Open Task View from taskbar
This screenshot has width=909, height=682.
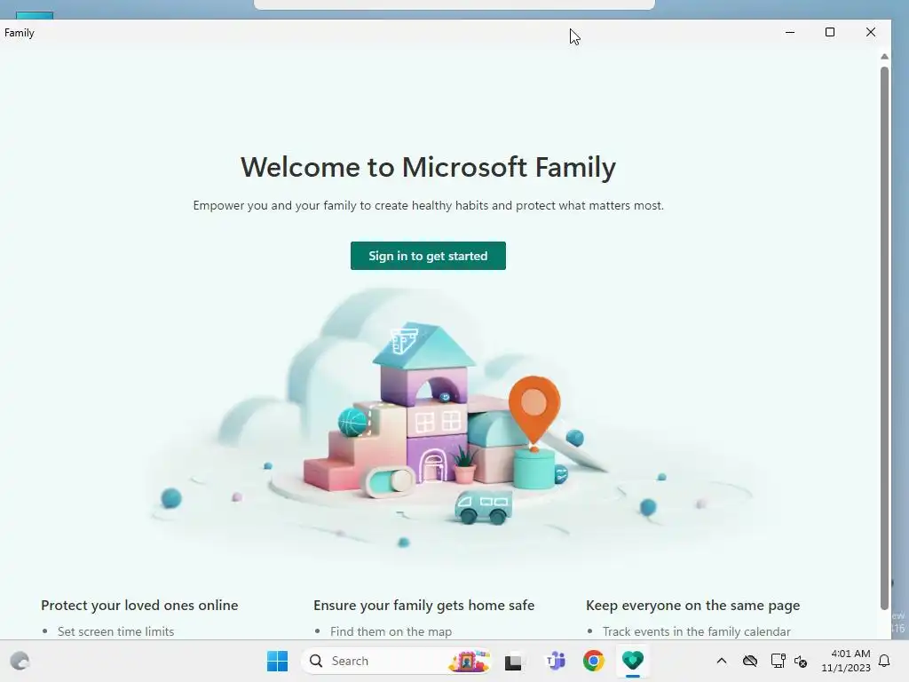pyautogui.click(x=513, y=661)
